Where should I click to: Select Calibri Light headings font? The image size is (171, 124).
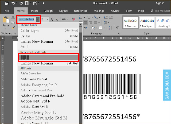(49, 31)
